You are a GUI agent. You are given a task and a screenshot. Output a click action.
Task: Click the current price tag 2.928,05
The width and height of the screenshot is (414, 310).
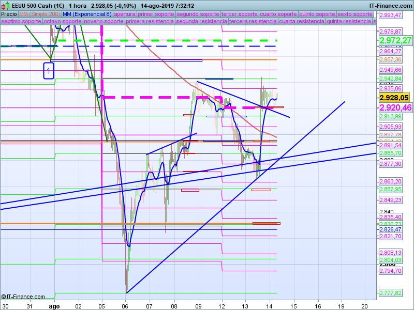(394, 98)
